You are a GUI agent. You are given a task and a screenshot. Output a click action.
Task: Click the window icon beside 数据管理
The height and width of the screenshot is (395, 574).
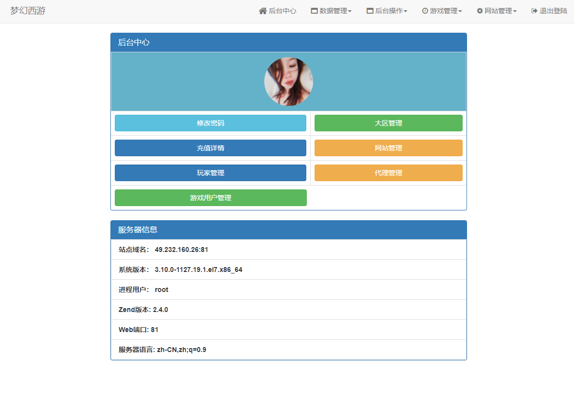pyautogui.click(x=314, y=11)
